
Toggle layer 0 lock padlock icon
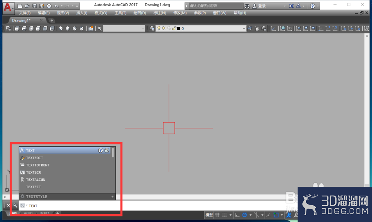pyautogui.click(x=174, y=29)
